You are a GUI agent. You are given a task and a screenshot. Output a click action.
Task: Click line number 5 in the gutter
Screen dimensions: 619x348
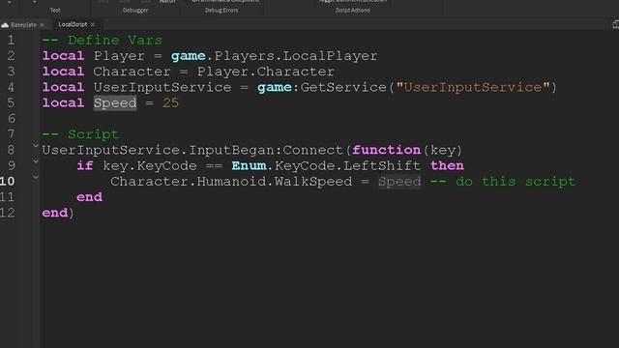11,103
